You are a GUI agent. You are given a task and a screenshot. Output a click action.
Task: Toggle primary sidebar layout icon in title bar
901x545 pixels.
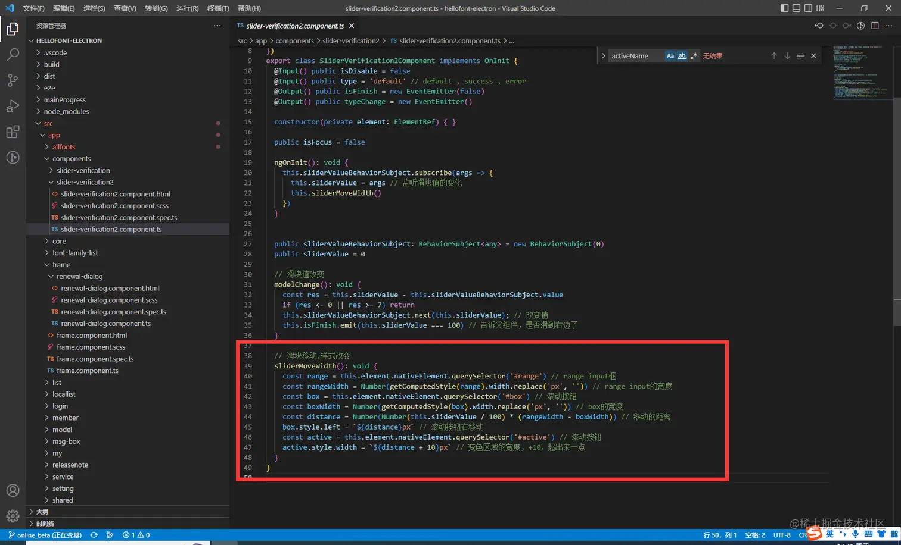(x=784, y=8)
